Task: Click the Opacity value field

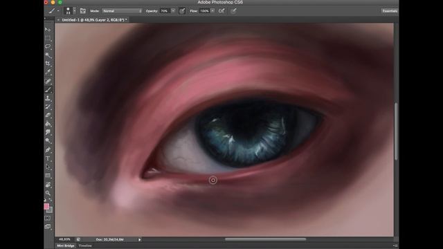Action: [x=165, y=11]
